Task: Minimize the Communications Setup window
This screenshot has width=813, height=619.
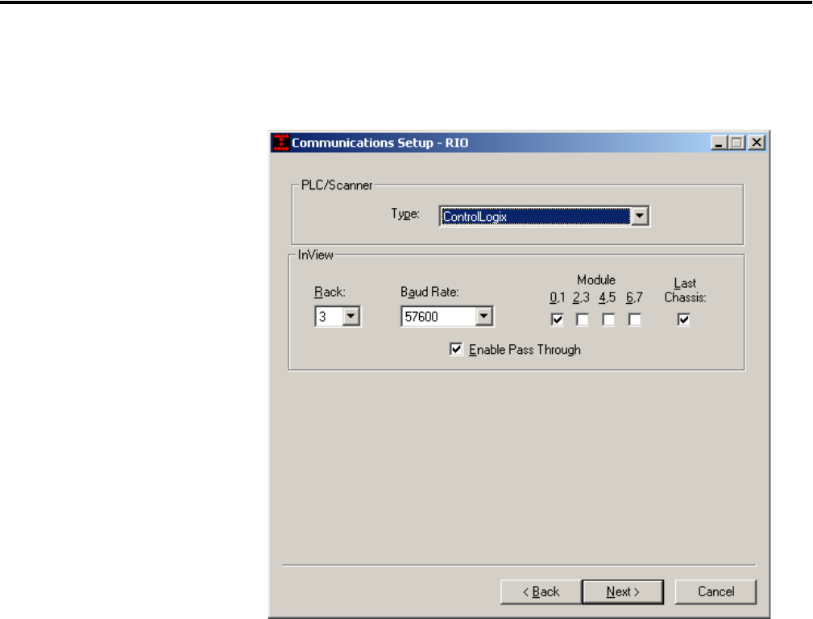Action: coord(719,143)
